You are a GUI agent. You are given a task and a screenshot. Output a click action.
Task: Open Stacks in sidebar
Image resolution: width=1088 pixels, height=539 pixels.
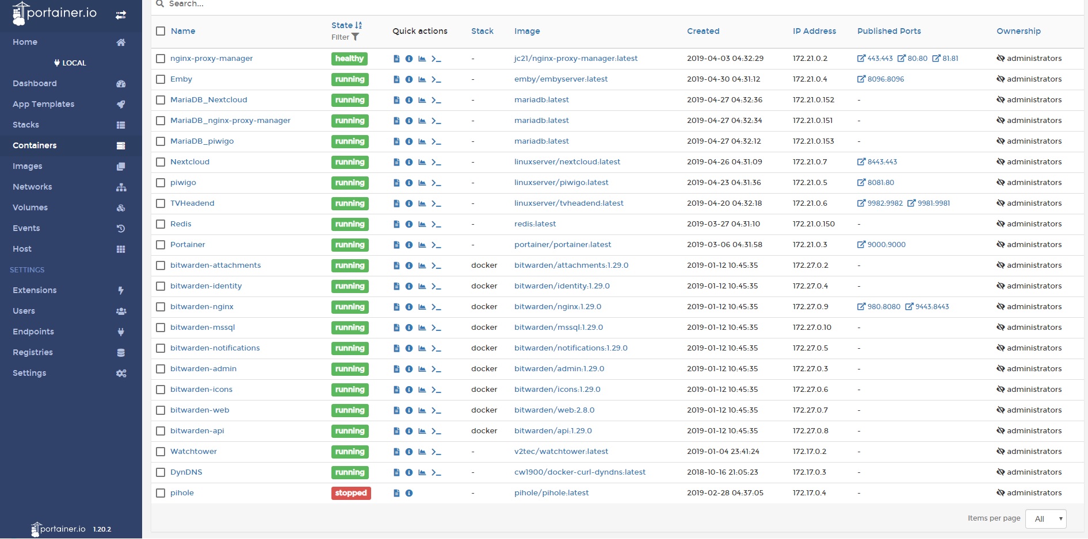click(71, 125)
